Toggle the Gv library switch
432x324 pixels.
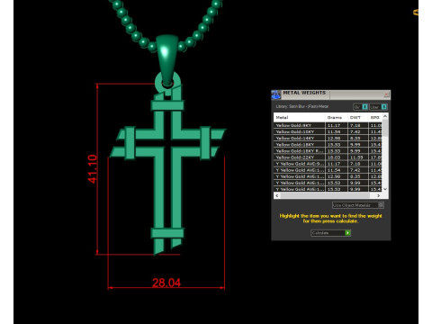coord(361,107)
